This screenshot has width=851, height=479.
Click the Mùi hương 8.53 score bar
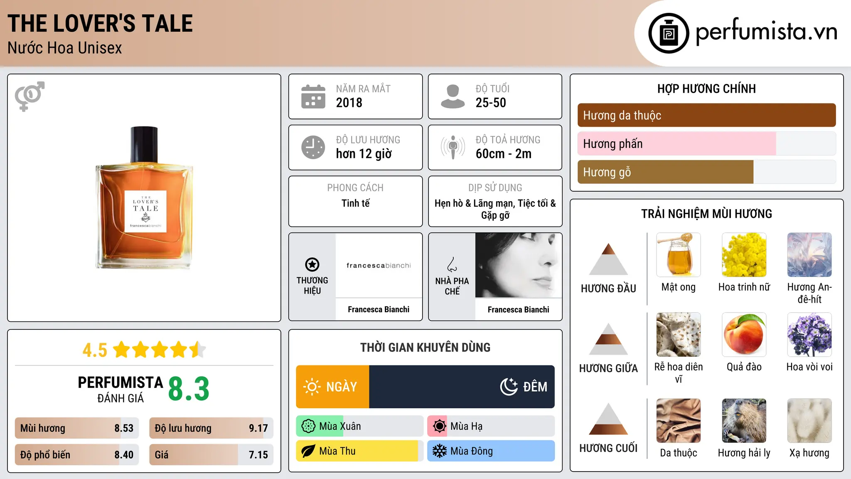coord(77,428)
